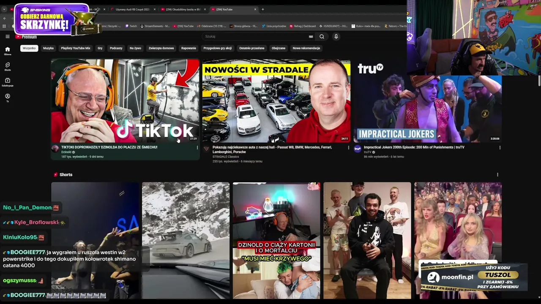
Task: Click the STRADALE Classics channel avatar
Action: pos(206,149)
